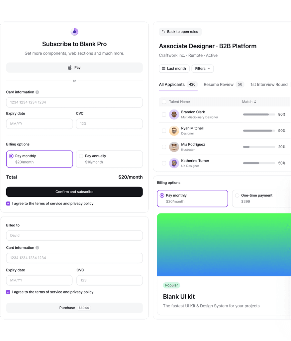The height and width of the screenshot is (341, 291).
Task: Click the info icon in the Billed to form
Action: (37, 247)
